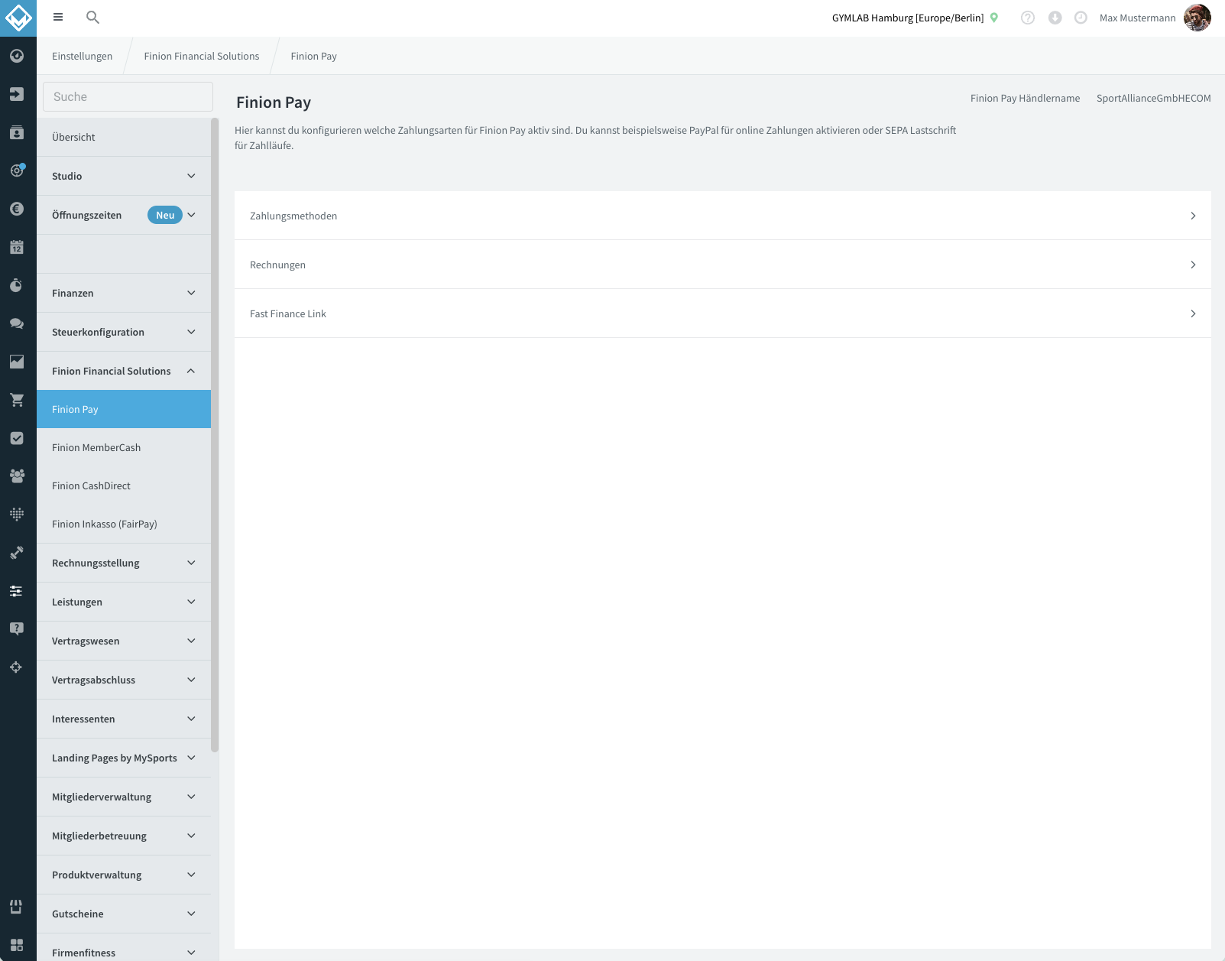Open the dotted heart icon in sidebar
This screenshot has height=961, width=1225.
17,515
